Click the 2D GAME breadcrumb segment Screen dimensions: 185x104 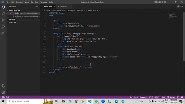click(x=79, y=10)
